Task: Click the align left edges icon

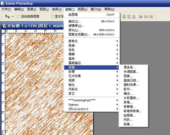Action: tap(141, 17)
